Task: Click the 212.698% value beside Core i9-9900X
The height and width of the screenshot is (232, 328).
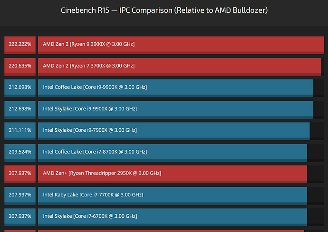Action: [20, 110]
